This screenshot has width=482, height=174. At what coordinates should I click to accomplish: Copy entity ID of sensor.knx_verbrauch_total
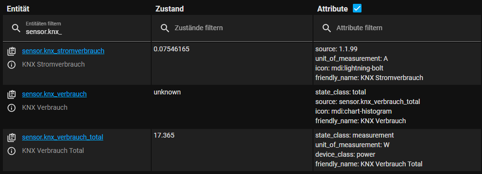click(12, 138)
